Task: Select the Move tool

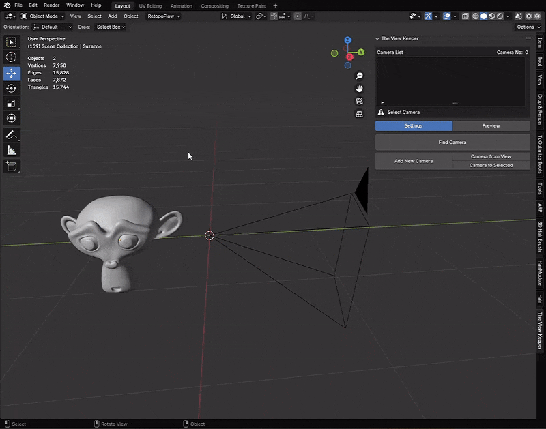Action: 12,74
